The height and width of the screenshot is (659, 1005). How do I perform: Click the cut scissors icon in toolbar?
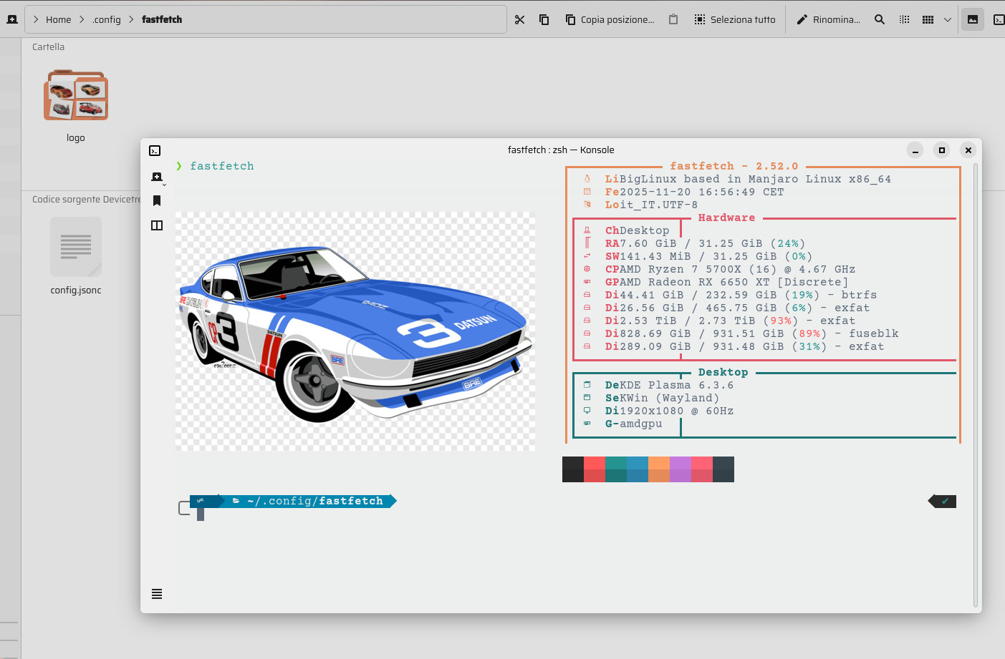click(520, 20)
